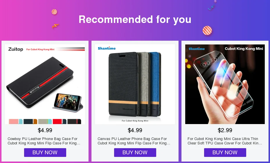The width and height of the screenshot is (270, 163).
Task: Click the Shantime logo on clear case image
Action: click(197, 49)
